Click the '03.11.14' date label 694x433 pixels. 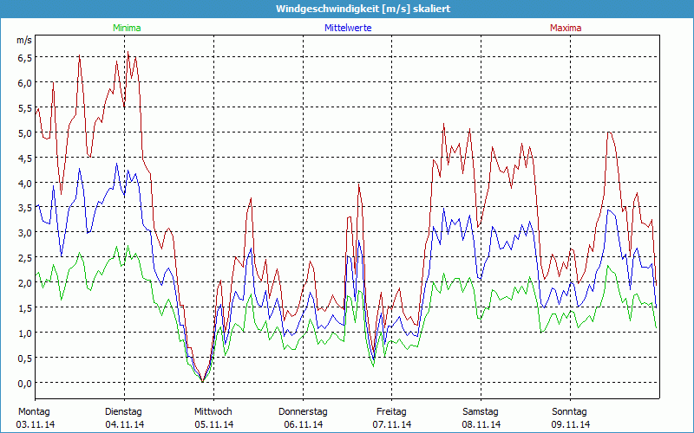36,424
